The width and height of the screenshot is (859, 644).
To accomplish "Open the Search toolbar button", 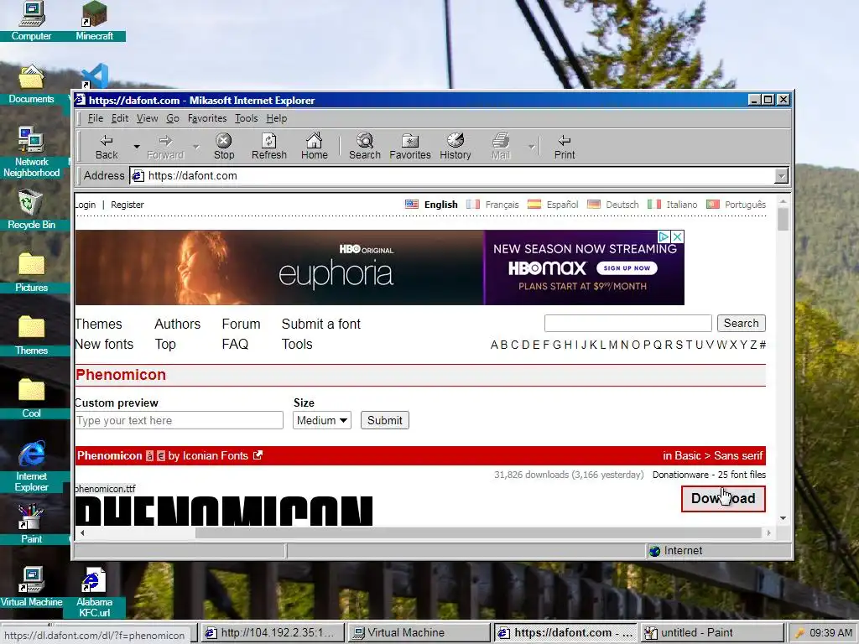I will 365,146.
